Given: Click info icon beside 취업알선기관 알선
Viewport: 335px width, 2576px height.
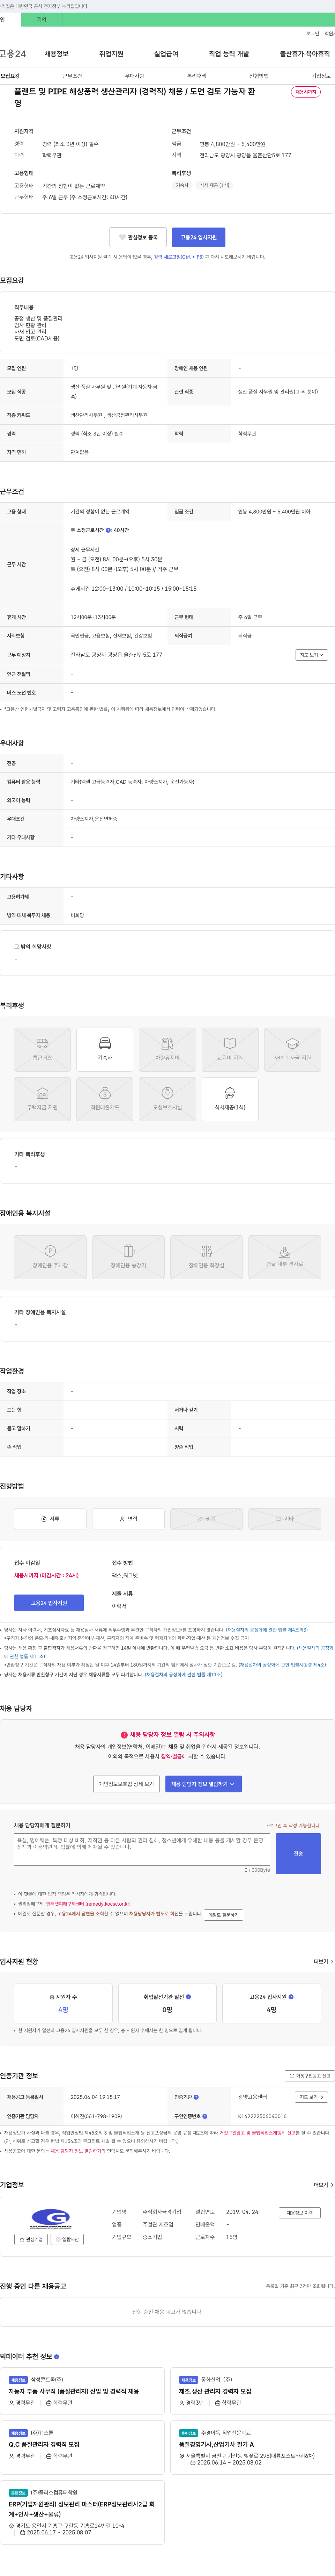Looking at the screenshot, I should (x=188, y=1996).
